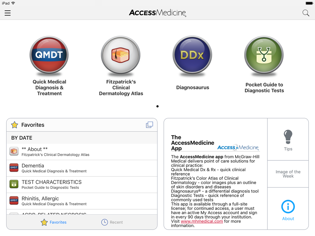Open the ** About ** favorite entry
Image resolution: width=315 pixels, height=236 pixels.
82,152
